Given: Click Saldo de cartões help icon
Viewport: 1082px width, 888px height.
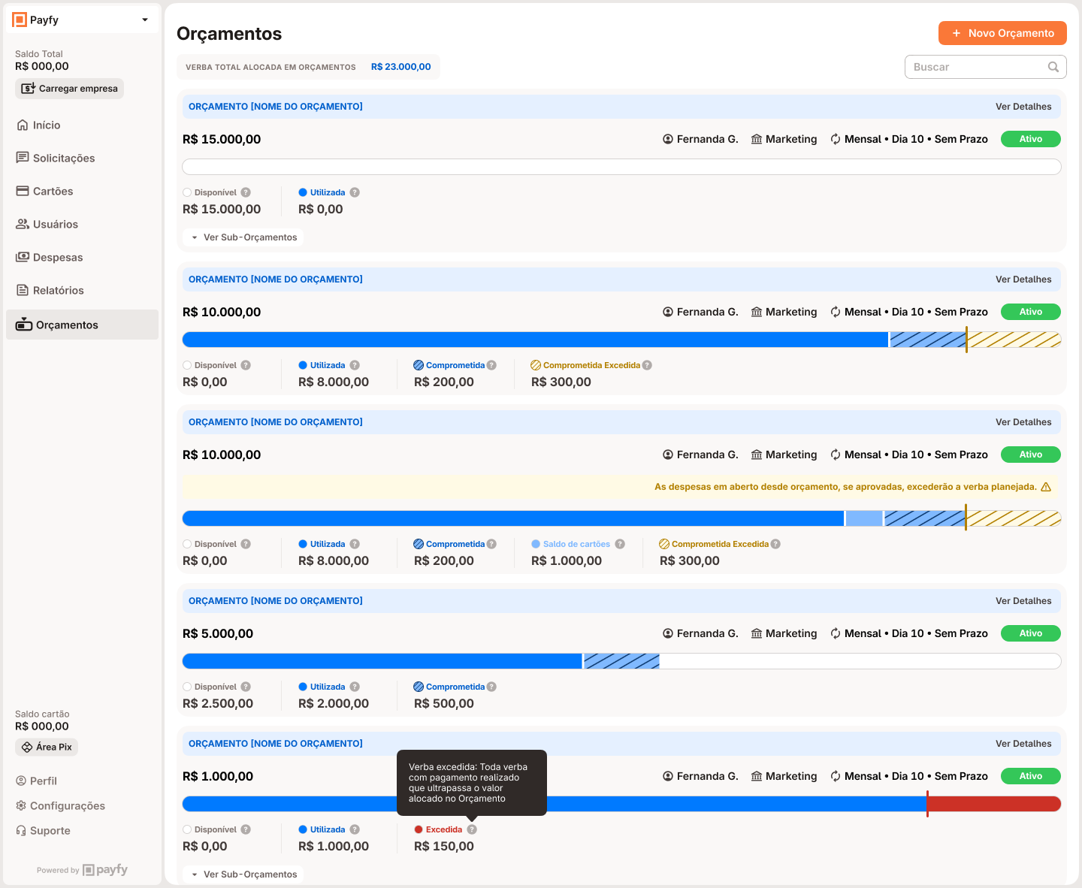Looking at the screenshot, I should click(620, 544).
